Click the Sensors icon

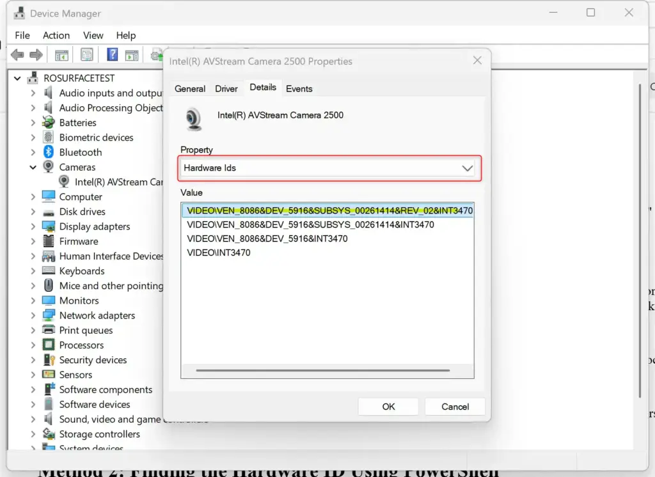[49, 374]
